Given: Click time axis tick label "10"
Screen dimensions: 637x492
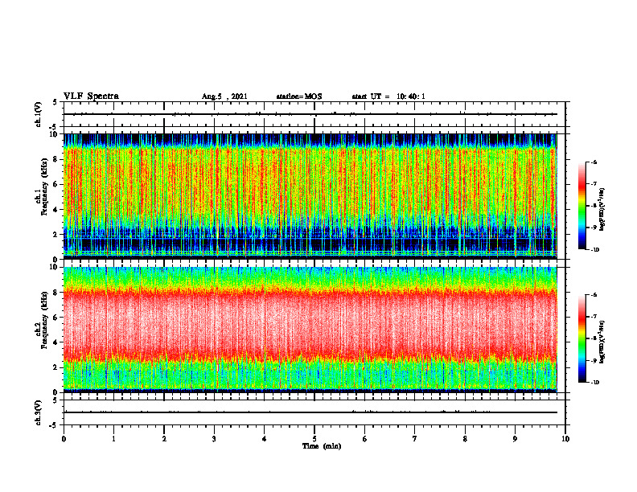Looking at the screenshot, I should pyautogui.click(x=565, y=439).
